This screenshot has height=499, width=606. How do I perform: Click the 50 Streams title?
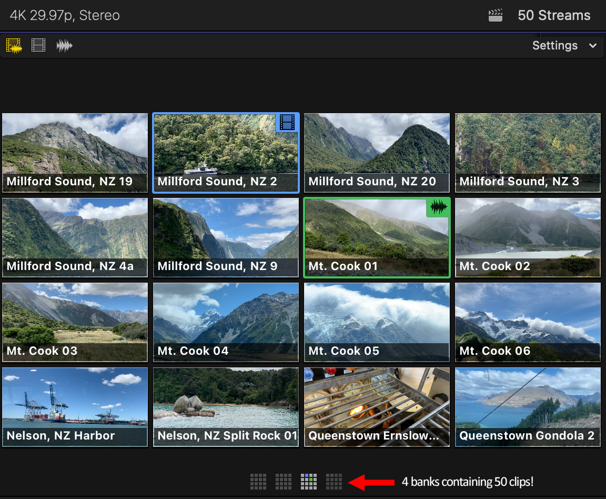554,16
